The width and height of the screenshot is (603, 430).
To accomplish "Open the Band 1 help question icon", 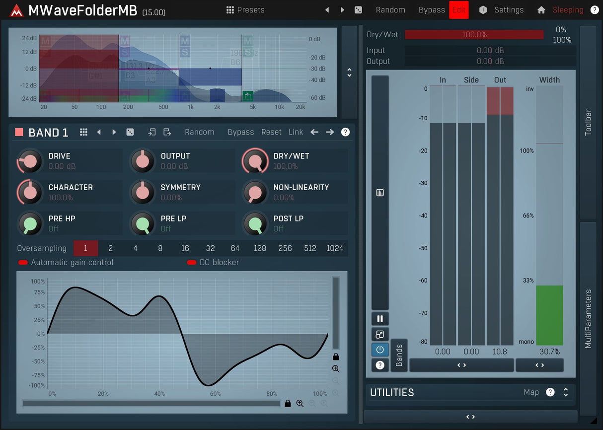I will 345,132.
